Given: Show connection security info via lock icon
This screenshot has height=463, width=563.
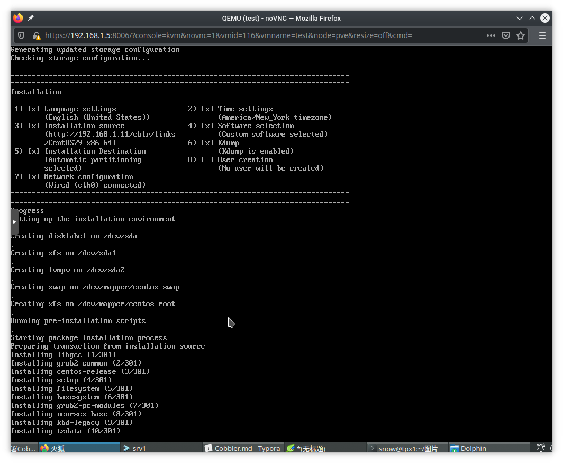Looking at the screenshot, I should (x=37, y=35).
